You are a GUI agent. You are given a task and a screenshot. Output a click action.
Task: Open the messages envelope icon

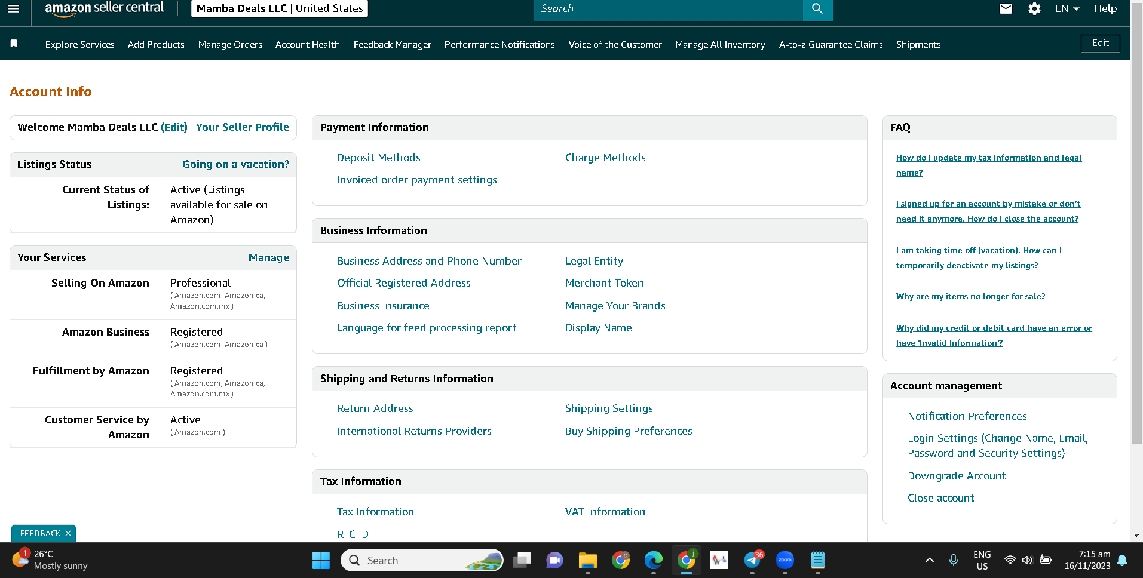[x=1006, y=9]
